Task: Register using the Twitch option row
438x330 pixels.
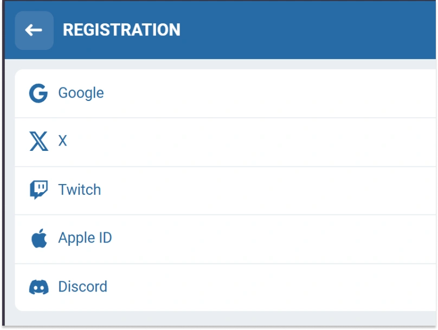Action: [x=244, y=190]
